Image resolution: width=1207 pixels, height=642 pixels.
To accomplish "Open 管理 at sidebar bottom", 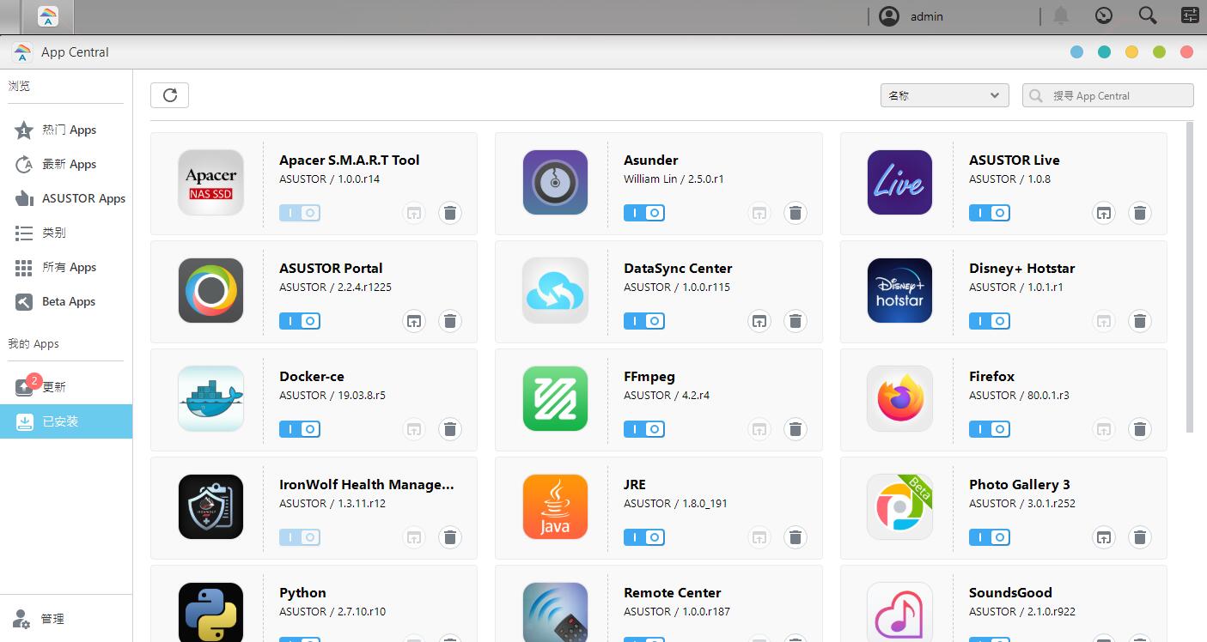I will pyautogui.click(x=66, y=618).
